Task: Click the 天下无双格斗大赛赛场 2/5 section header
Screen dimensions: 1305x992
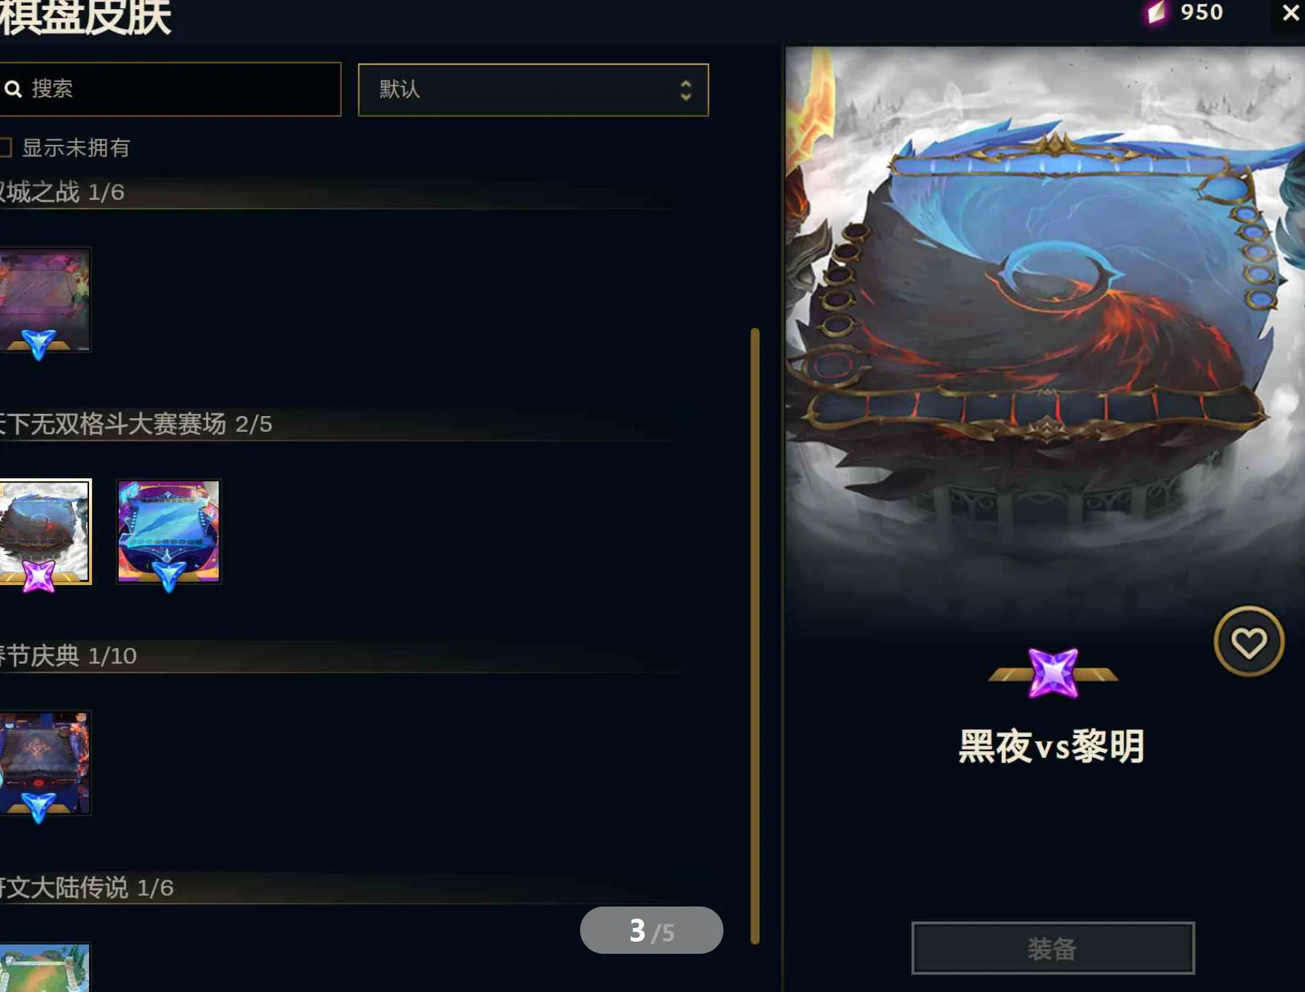Action: 136,424
